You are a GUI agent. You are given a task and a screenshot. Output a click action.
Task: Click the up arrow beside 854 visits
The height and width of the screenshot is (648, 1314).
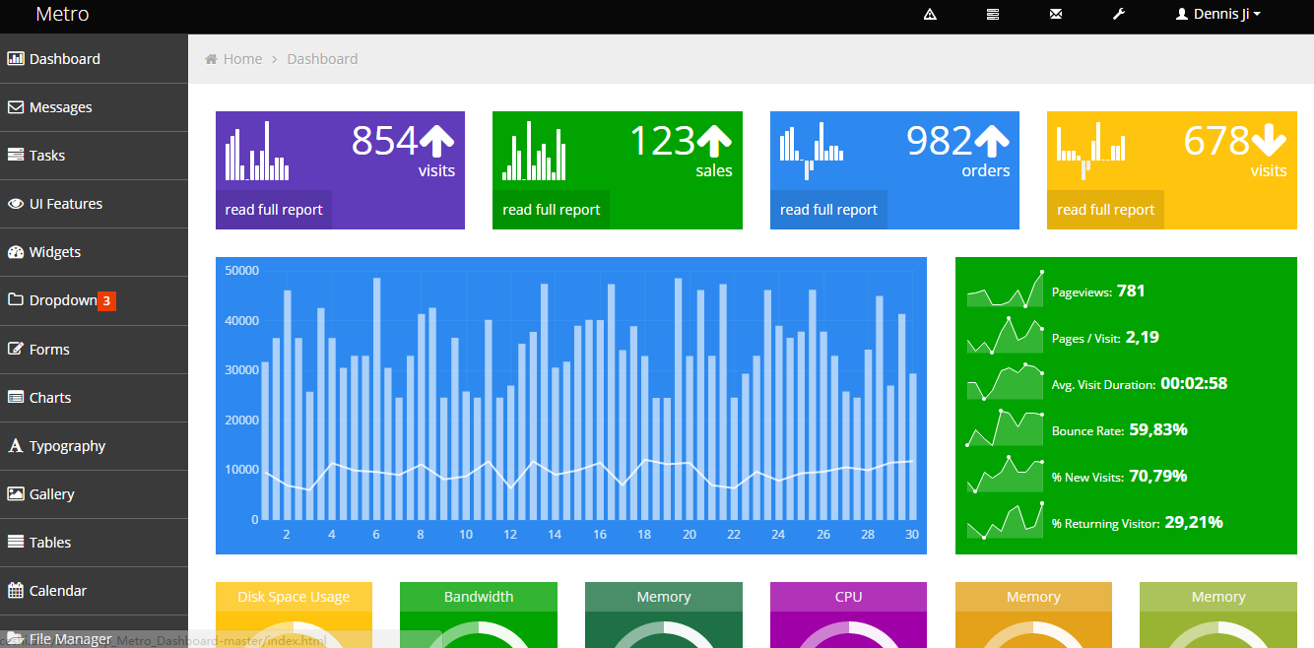point(436,141)
